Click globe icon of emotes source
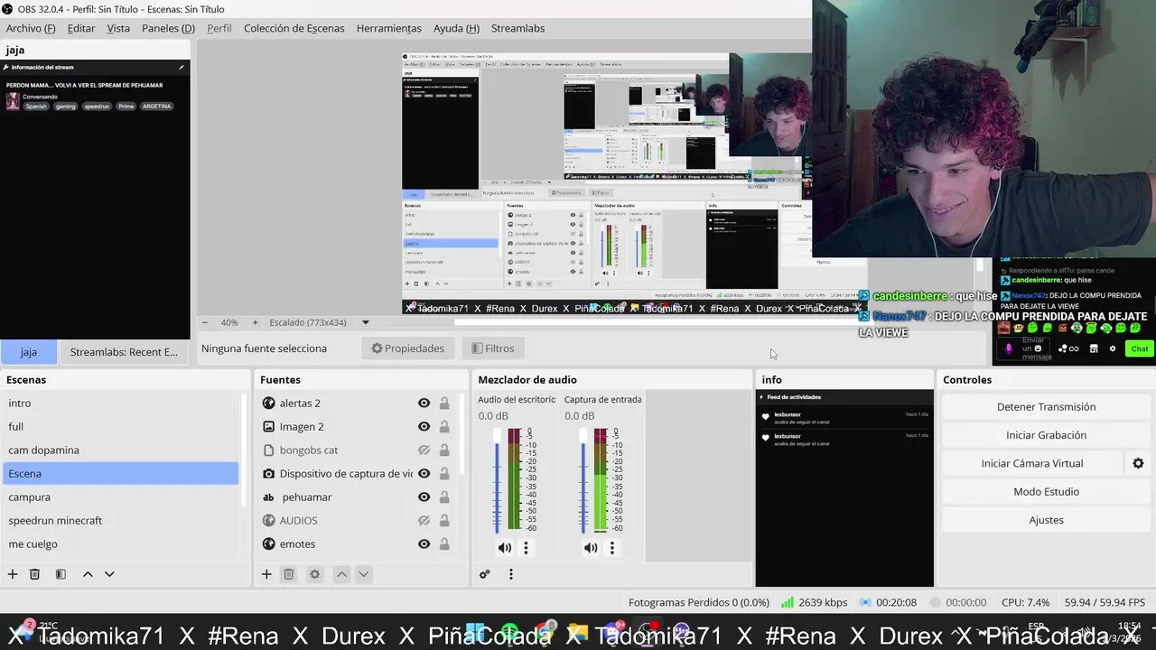 tap(268, 543)
